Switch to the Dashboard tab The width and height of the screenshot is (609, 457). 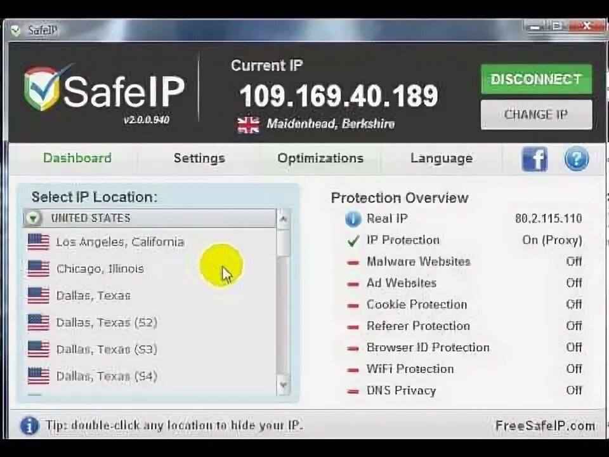[77, 158]
